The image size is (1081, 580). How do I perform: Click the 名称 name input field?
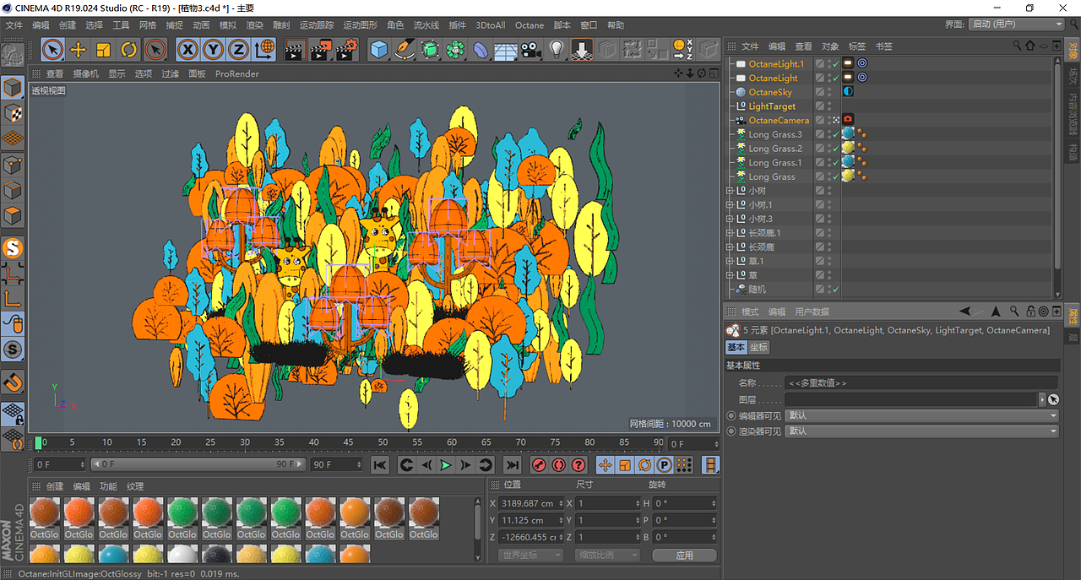pyautogui.click(x=921, y=382)
